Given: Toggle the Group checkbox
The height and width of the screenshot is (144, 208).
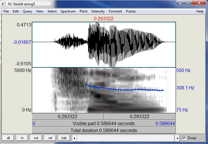Looking at the screenshot, I should pos(184,138).
